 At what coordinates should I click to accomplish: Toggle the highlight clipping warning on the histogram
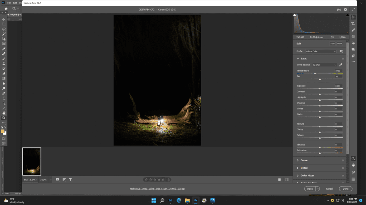point(347,15)
